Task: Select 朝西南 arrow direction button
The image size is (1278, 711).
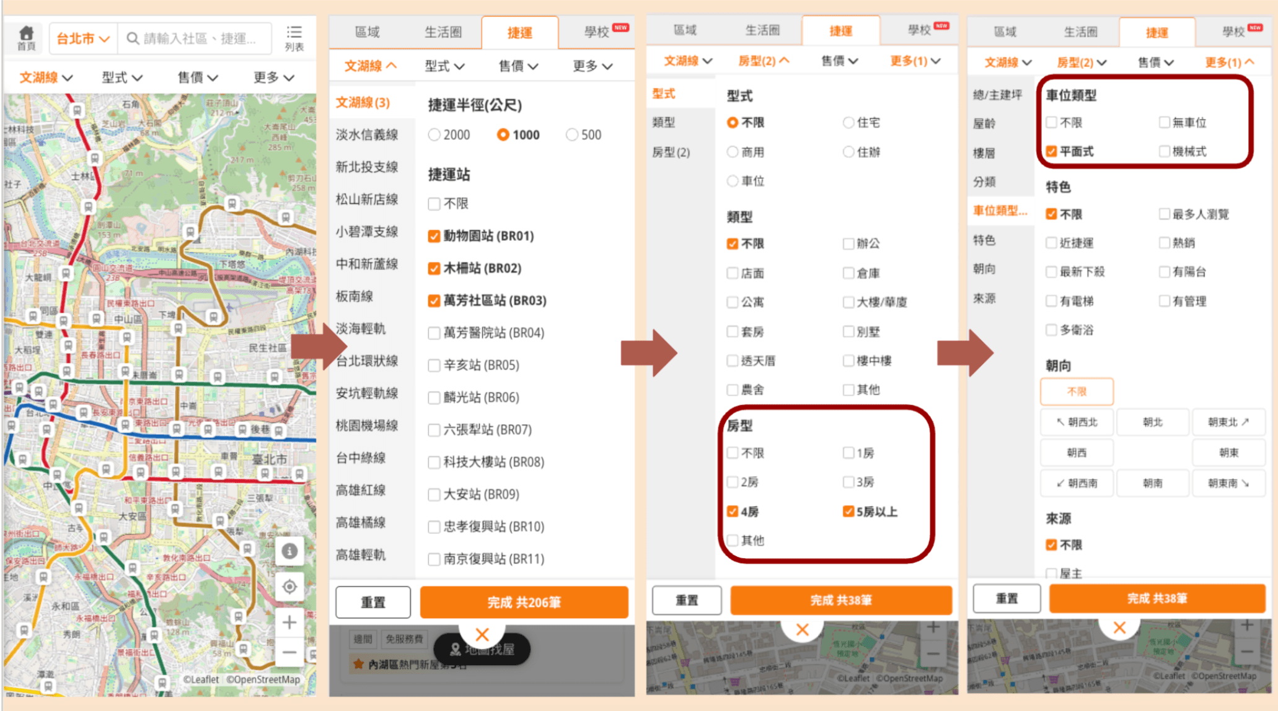Action: (x=1077, y=483)
